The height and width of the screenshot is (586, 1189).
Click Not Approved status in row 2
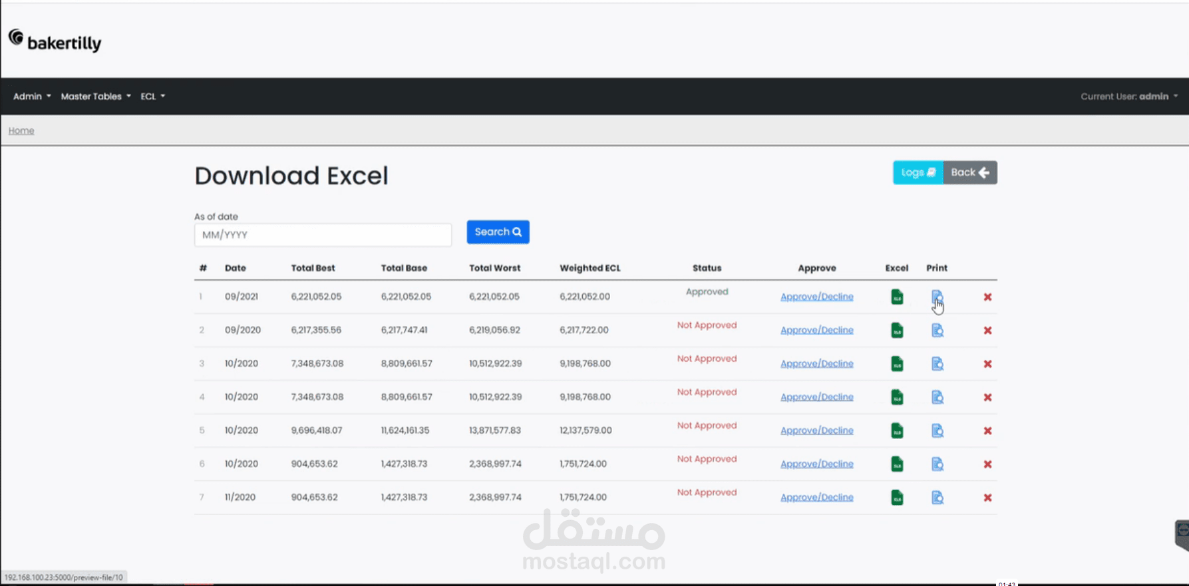[x=707, y=325]
